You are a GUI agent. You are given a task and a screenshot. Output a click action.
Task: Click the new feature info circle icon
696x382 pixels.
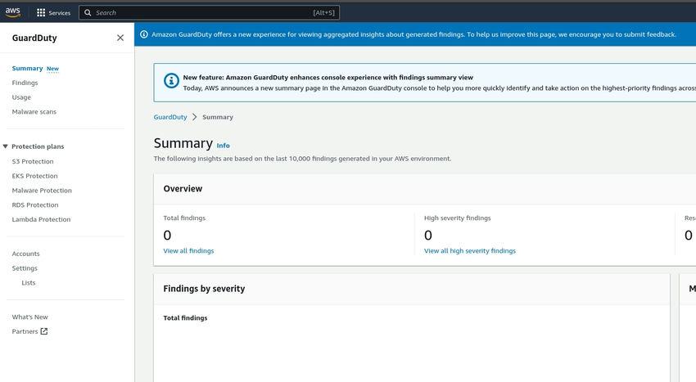[171, 81]
